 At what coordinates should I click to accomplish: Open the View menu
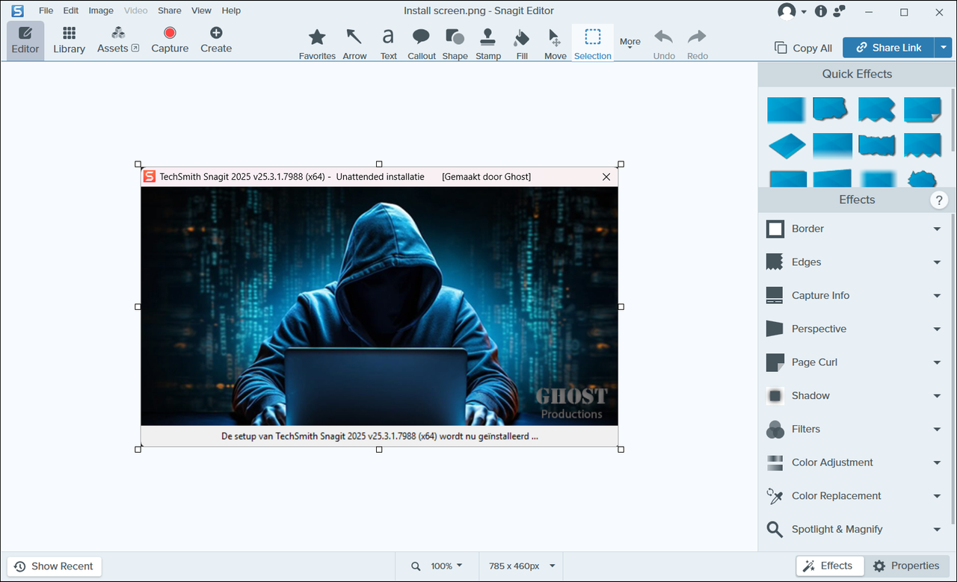pos(201,10)
